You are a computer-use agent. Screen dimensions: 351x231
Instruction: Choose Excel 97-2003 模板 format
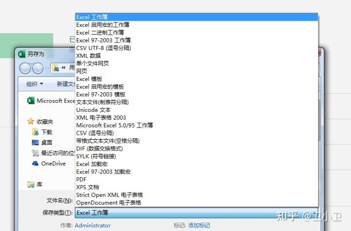(x=196, y=94)
